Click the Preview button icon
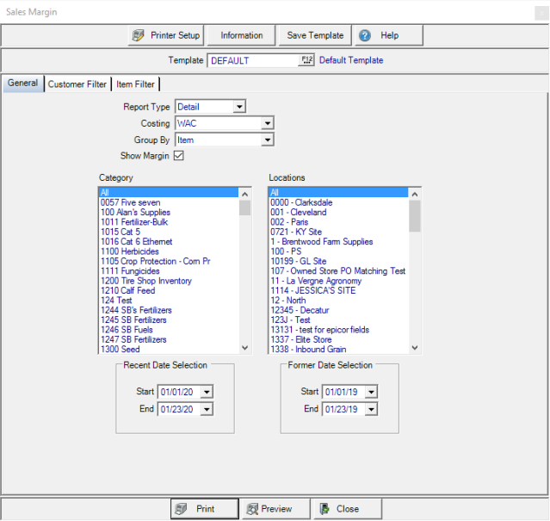The image size is (550, 521). (251, 509)
